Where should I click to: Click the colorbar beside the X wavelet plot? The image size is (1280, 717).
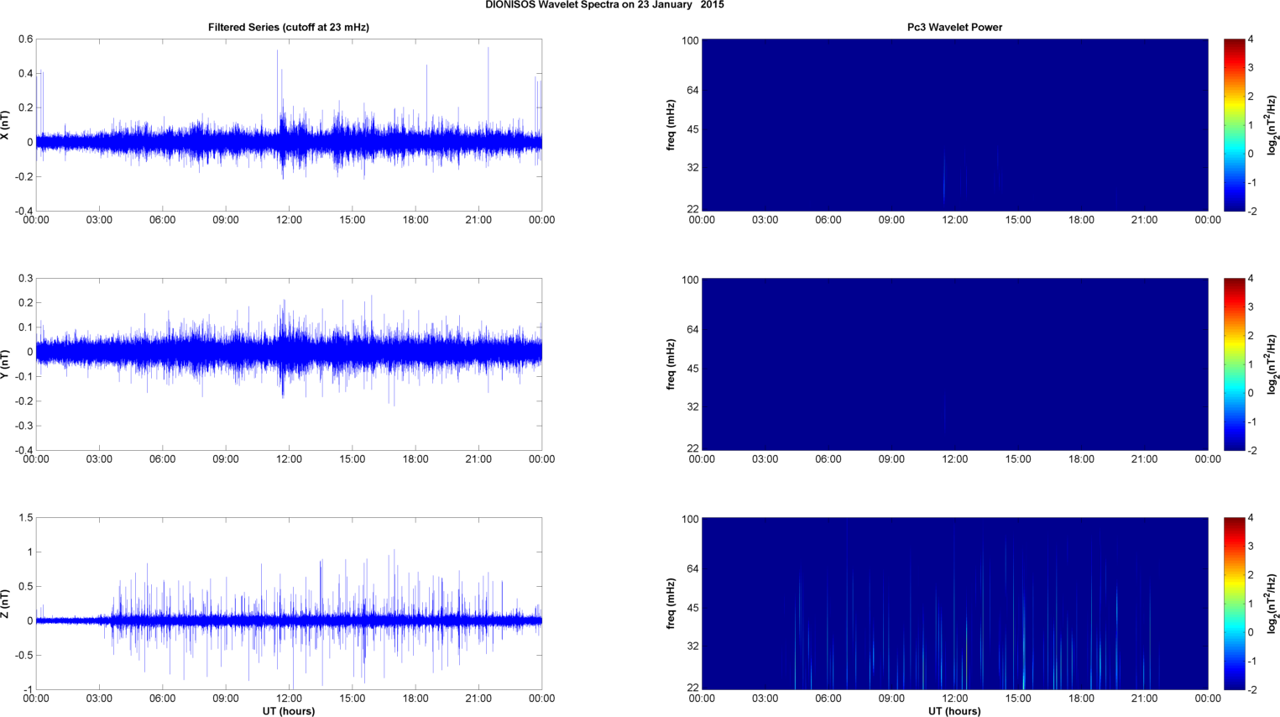pos(1234,125)
